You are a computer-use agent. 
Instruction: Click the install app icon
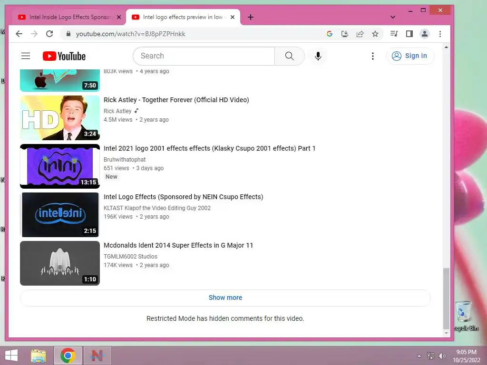tap(345, 34)
